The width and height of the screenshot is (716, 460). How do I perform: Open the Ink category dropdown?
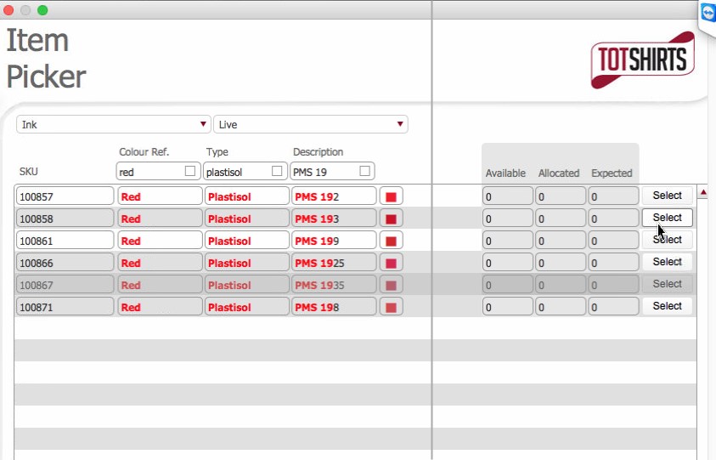(114, 125)
